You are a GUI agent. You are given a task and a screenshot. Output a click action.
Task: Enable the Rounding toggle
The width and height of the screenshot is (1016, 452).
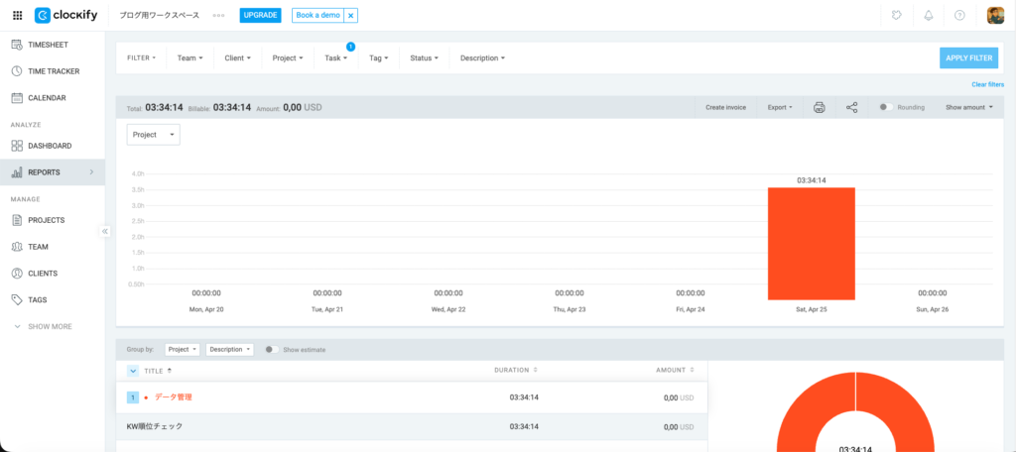pyautogui.click(x=885, y=107)
